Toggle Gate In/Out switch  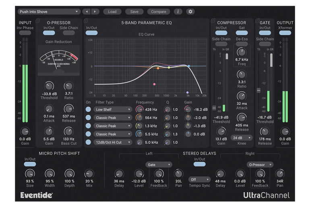click(265, 33)
